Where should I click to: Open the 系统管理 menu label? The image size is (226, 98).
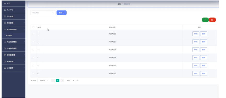tap(10, 61)
